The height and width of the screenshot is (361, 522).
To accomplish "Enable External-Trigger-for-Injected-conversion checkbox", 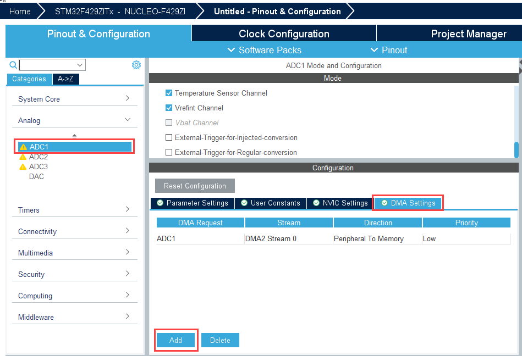I will point(169,138).
